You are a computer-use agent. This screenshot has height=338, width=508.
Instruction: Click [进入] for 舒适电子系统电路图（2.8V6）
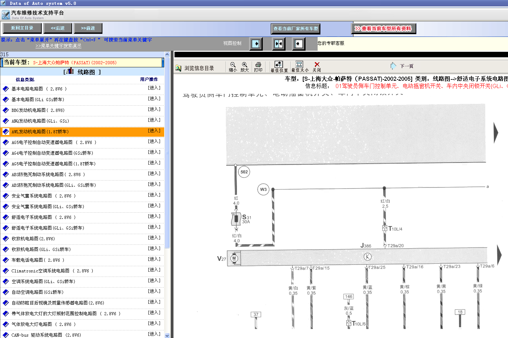click(x=154, y=216)
